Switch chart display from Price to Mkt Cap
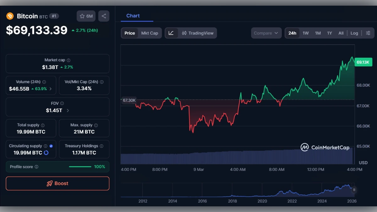This screenshot has height=212, width=377. tap(150, 33)
